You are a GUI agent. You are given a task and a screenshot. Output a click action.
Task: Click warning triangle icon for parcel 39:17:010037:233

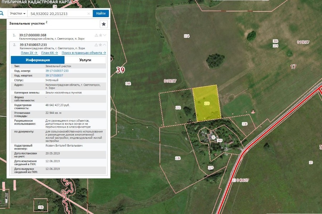96,45
